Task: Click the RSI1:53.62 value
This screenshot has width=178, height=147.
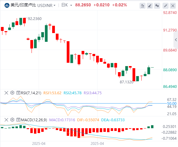Action: [52, 93]
